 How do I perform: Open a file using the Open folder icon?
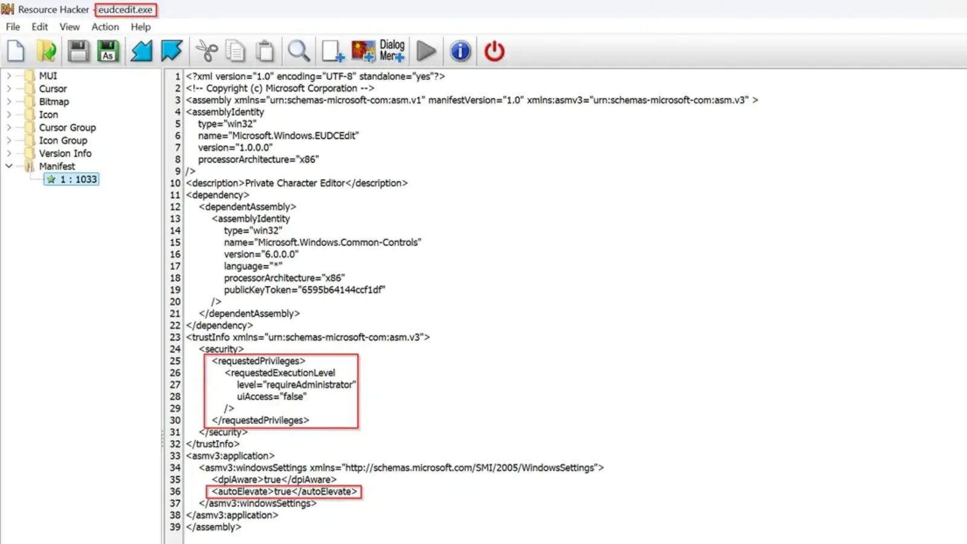(x=47, y=51)
